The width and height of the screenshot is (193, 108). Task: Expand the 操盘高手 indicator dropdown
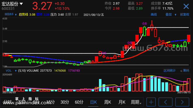16,15
